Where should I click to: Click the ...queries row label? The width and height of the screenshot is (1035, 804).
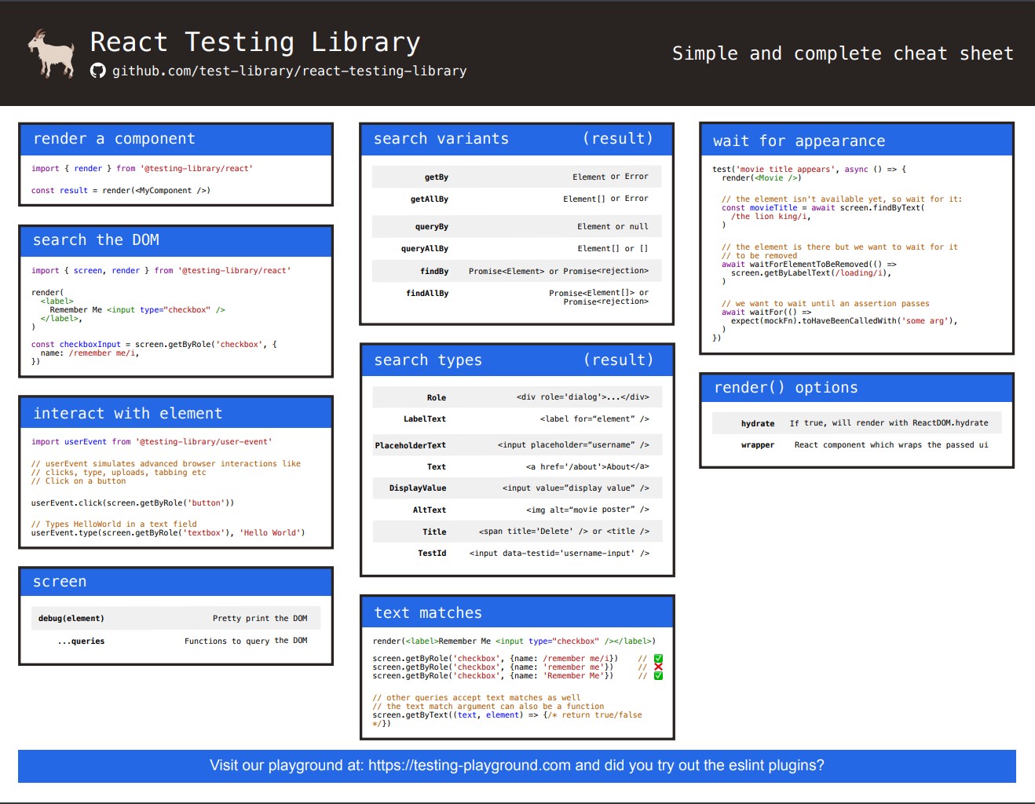click(81, 641)
